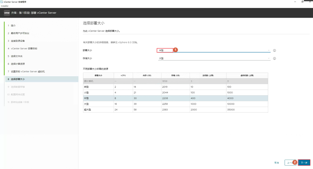Click info icon next to 部署大小 dropdown
Screen dimensions: 313x169
point(275,50)
